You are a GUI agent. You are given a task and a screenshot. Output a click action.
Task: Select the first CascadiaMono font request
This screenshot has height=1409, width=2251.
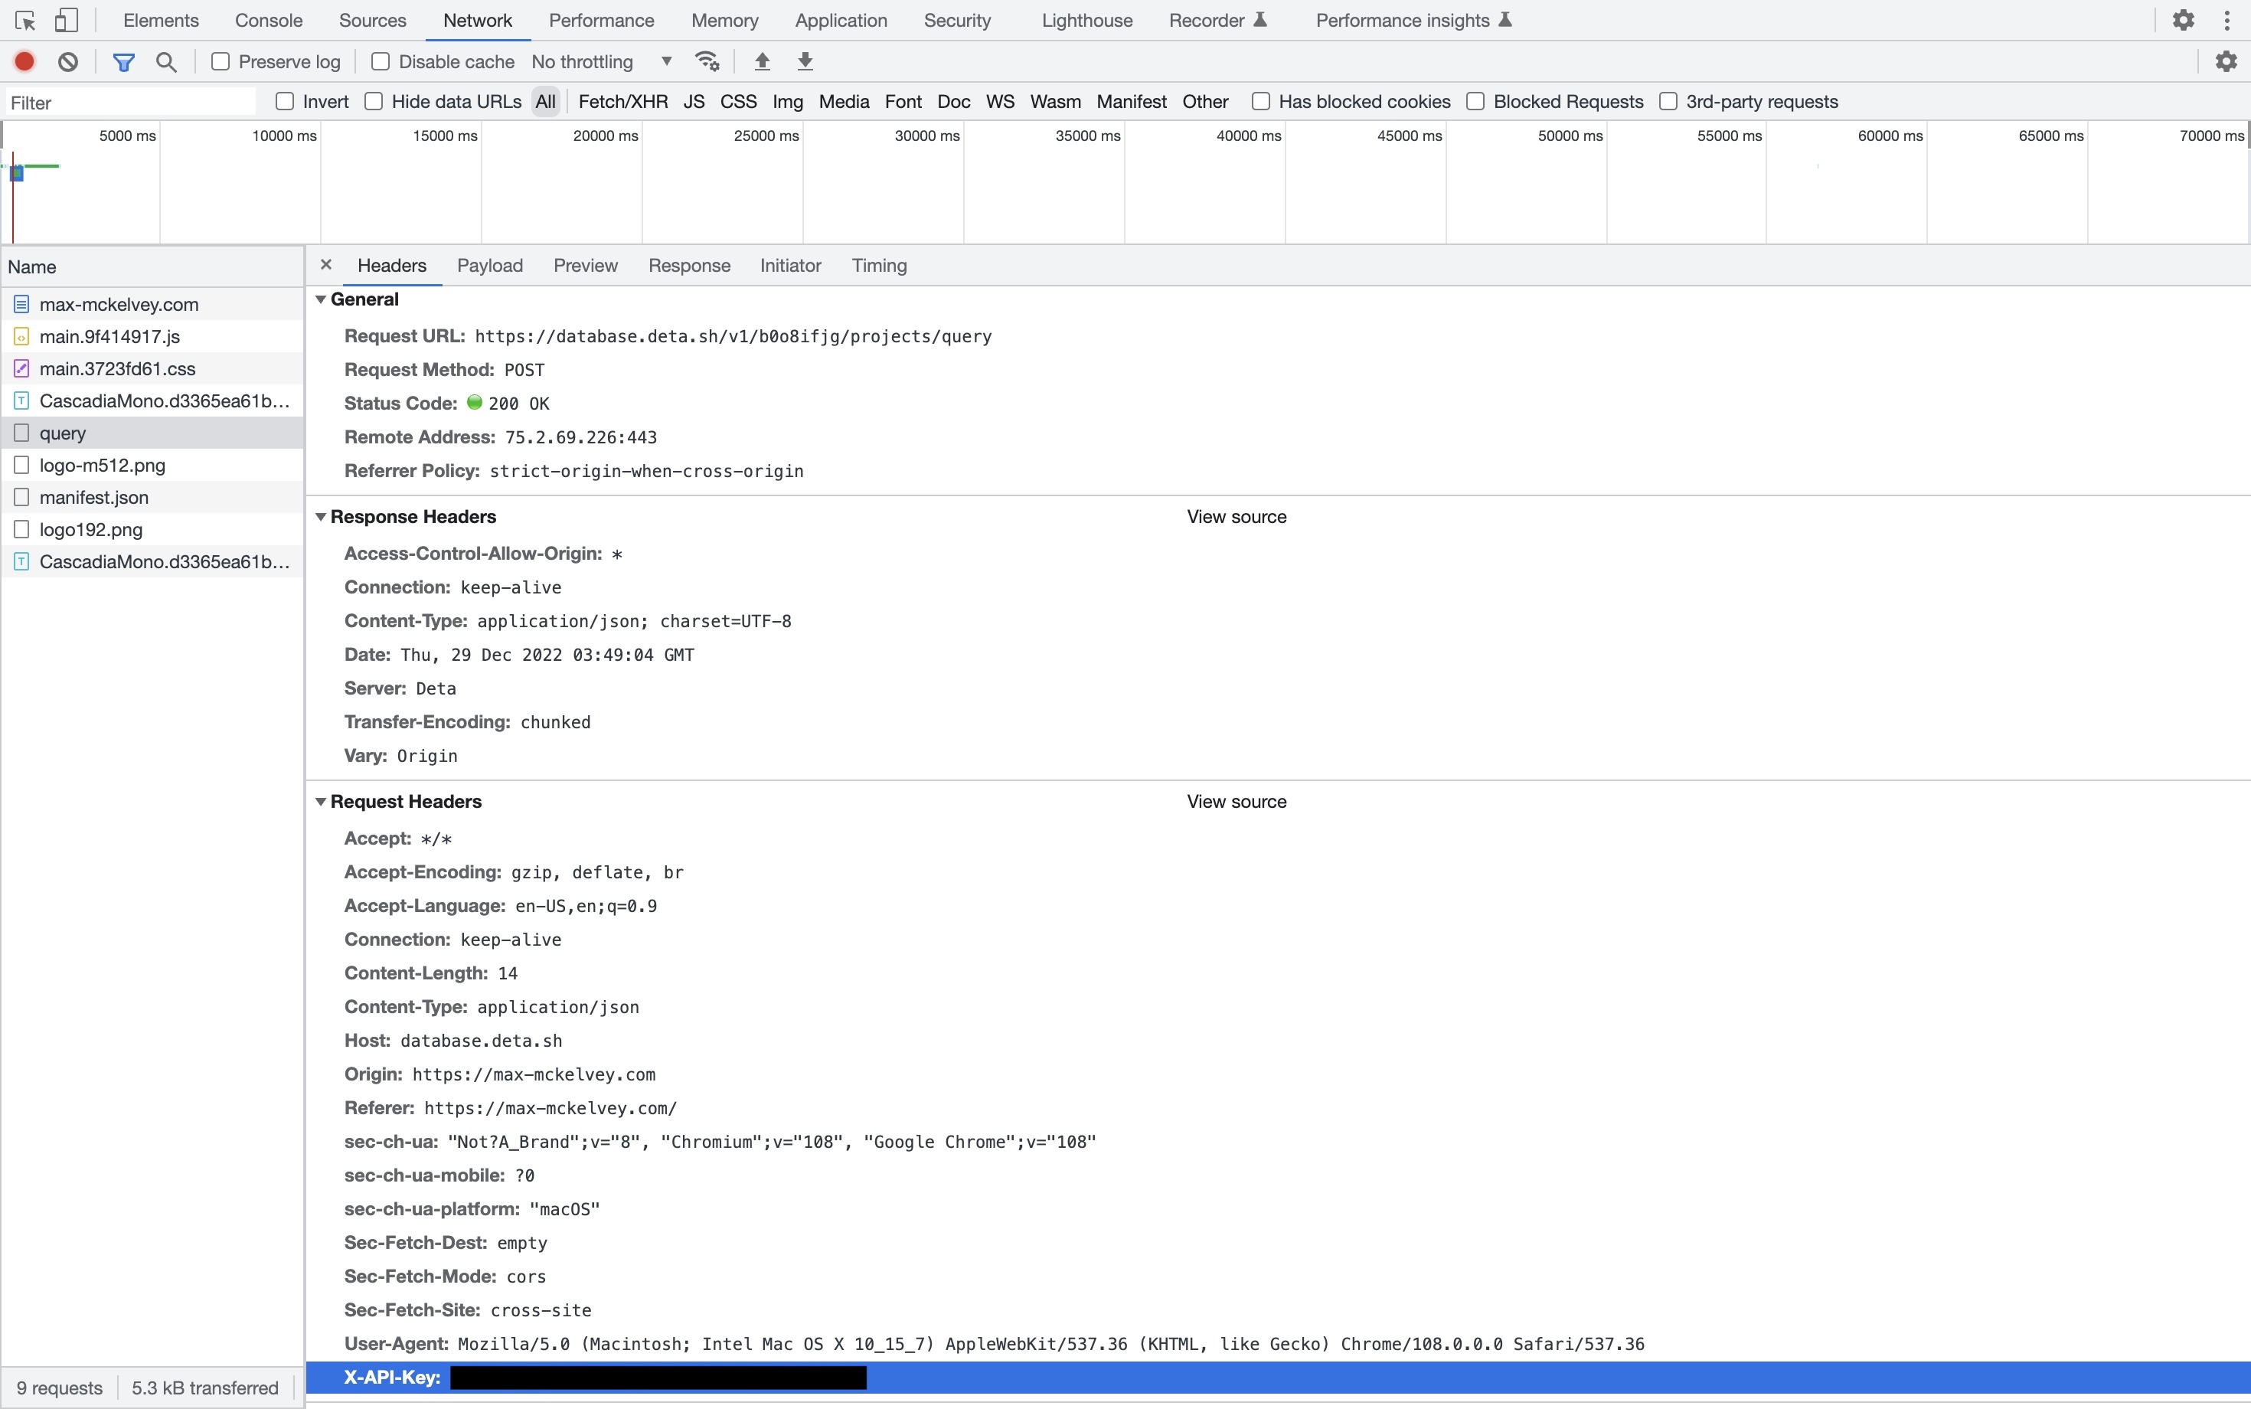(153, 400)
